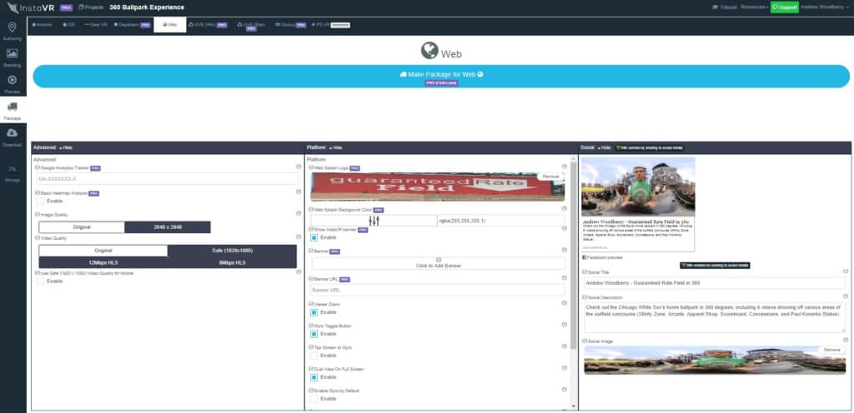Open the Tutorial link in header

coord(725,7)
